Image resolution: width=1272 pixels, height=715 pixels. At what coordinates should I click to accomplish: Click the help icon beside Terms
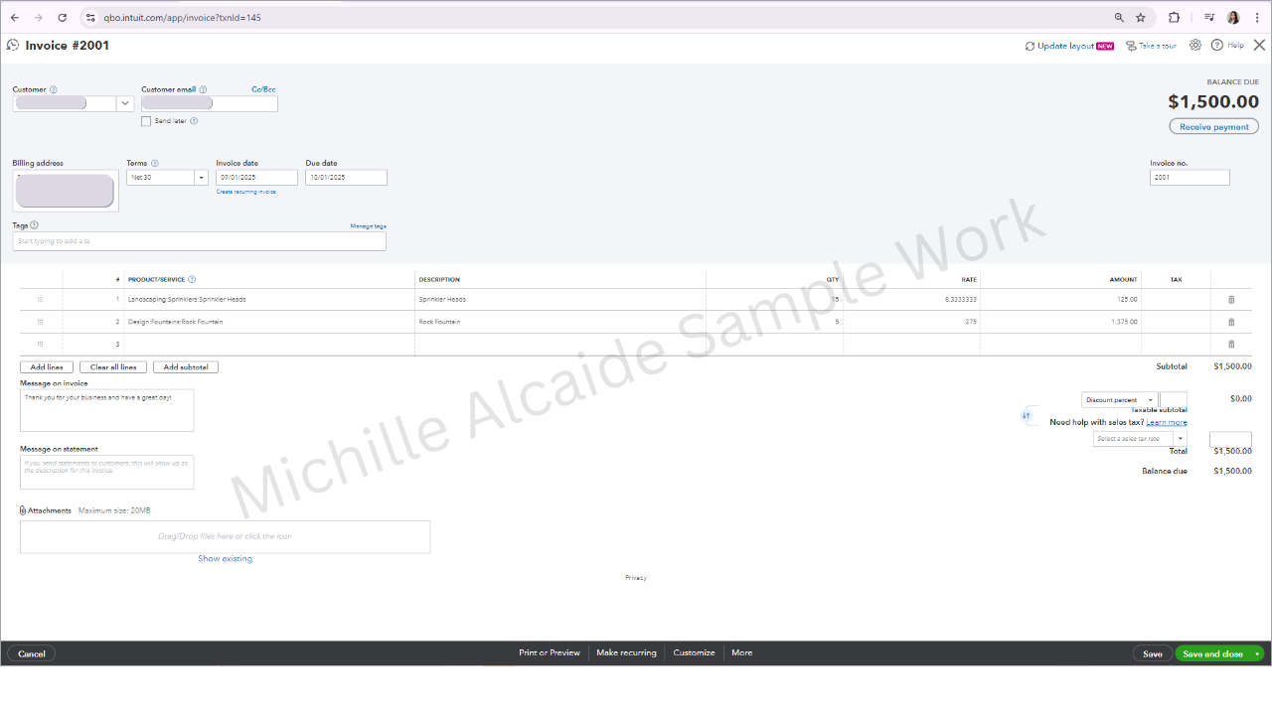(x=155, y=163)
